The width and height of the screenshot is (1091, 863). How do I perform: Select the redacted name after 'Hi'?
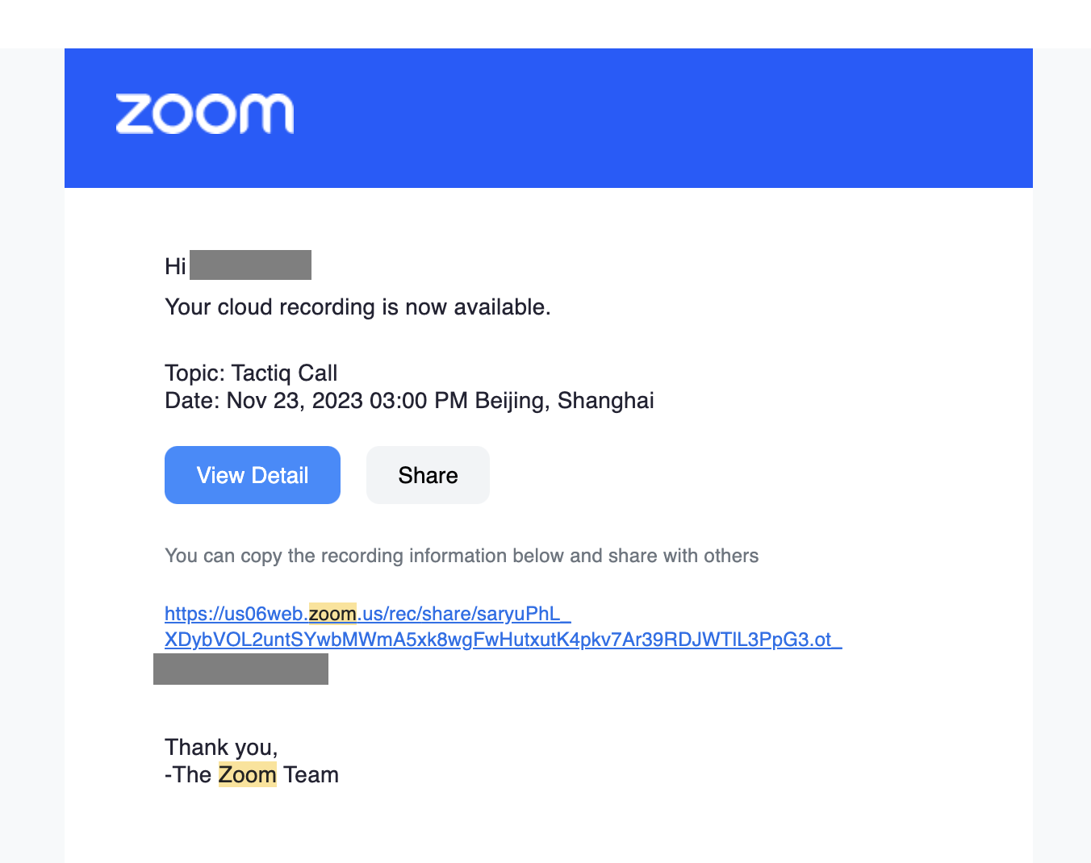tap(250, 265)
